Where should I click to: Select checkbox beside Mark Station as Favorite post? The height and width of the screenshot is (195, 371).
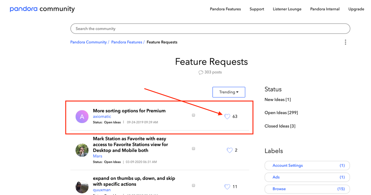pyautogui.click(x=193, y=149)
